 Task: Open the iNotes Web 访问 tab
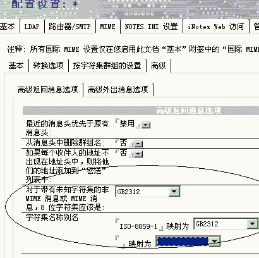click(215, 27)
